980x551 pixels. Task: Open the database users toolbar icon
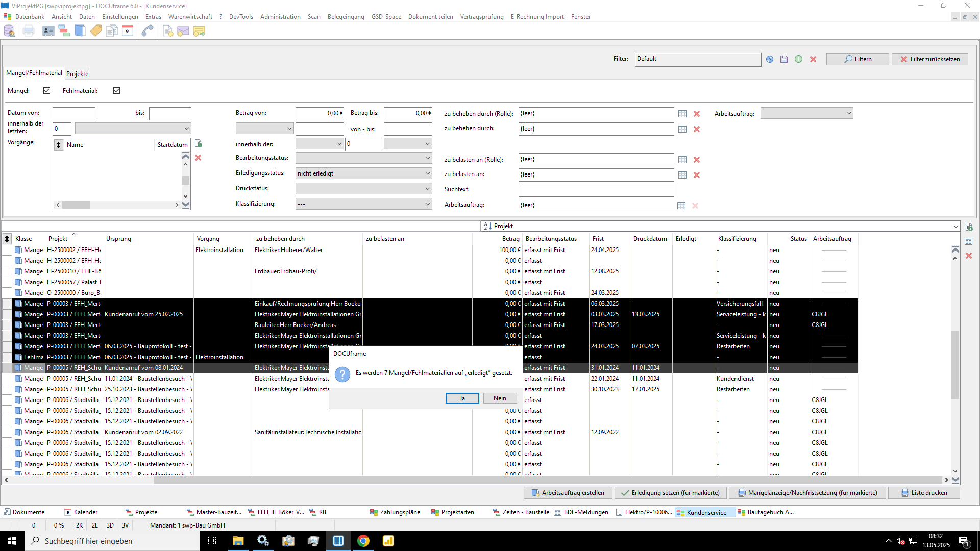9,31
